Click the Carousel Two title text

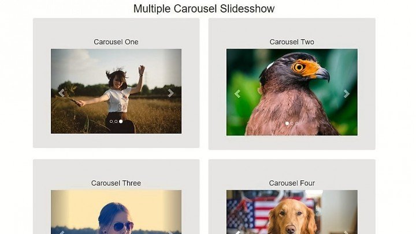click(x=292, y=42)
